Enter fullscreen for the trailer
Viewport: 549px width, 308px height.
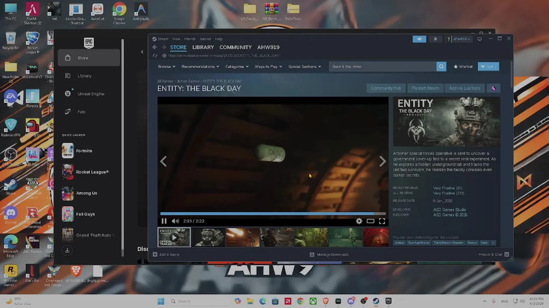[x=382, y=221]
